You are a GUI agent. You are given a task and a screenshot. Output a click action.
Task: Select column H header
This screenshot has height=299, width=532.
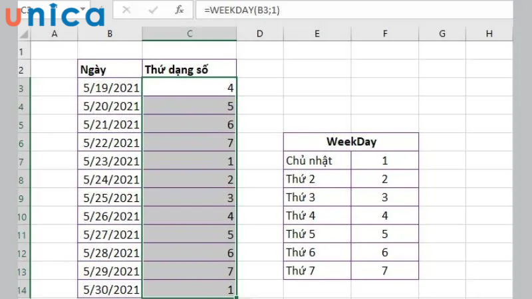(x=489, y=33)
